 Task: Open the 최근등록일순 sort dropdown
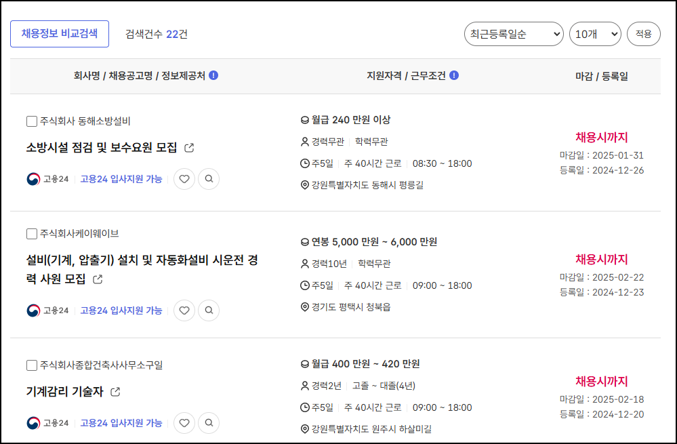pos(513,34)
